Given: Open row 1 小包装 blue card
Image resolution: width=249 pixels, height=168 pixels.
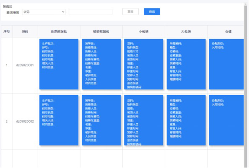Looking at the screenshot, I should coord(144,64).
